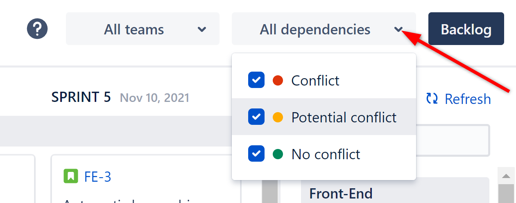
Task: Select the Potential conflict menu entry
Action: pos(344,117)
